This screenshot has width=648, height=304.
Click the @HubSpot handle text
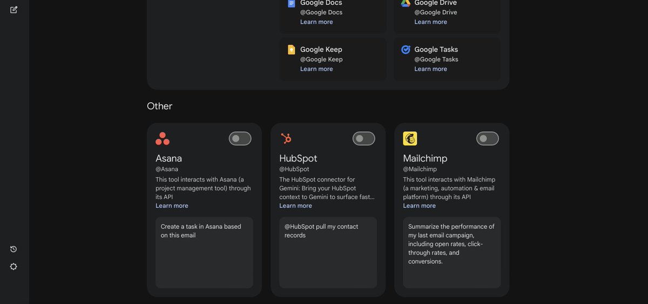coord(294,169)
